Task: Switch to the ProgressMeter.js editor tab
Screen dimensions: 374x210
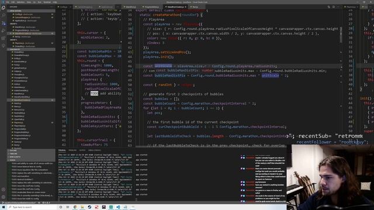Action: [x=152, y=7]
